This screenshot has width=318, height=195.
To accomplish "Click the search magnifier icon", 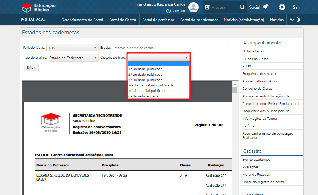I will (242, 7).
